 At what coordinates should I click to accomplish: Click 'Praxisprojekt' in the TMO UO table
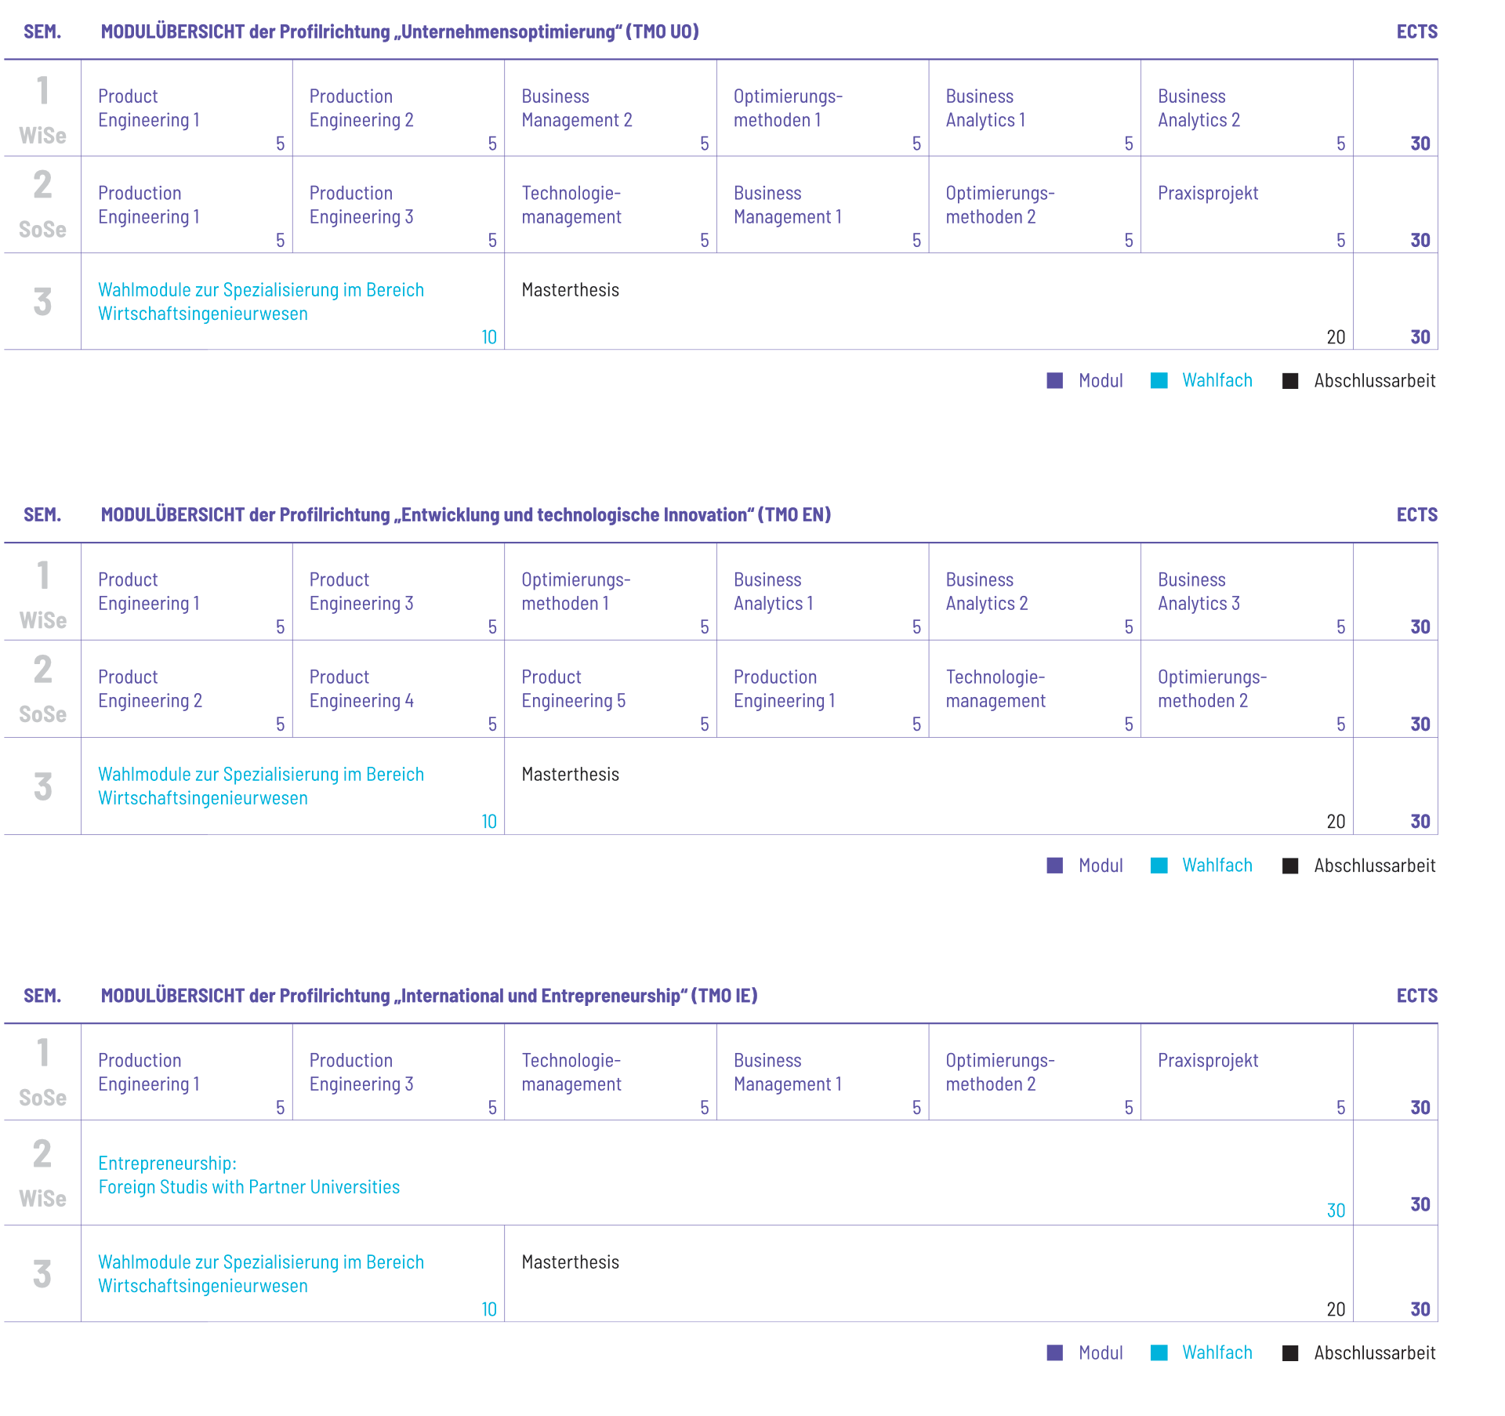[x=1208, y=194]
